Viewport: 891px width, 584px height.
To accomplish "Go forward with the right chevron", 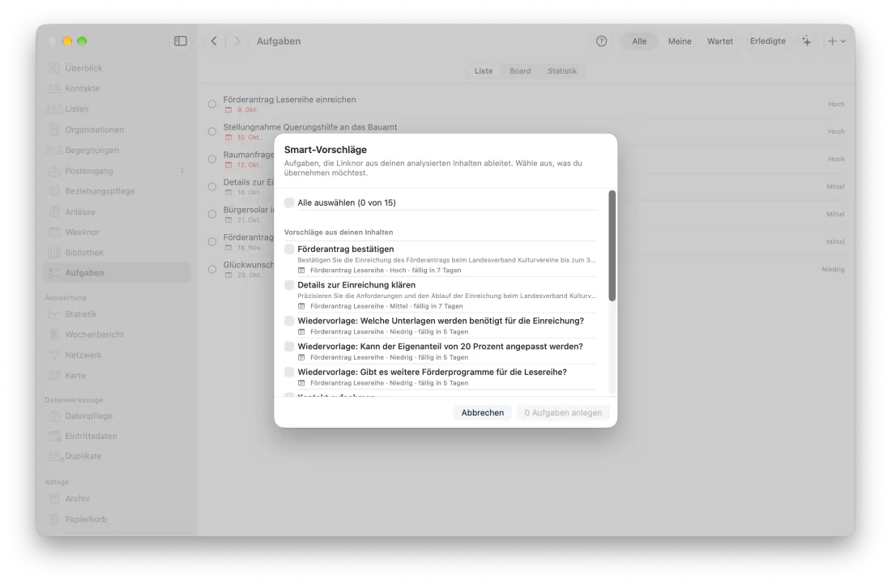I will (237, 40).
